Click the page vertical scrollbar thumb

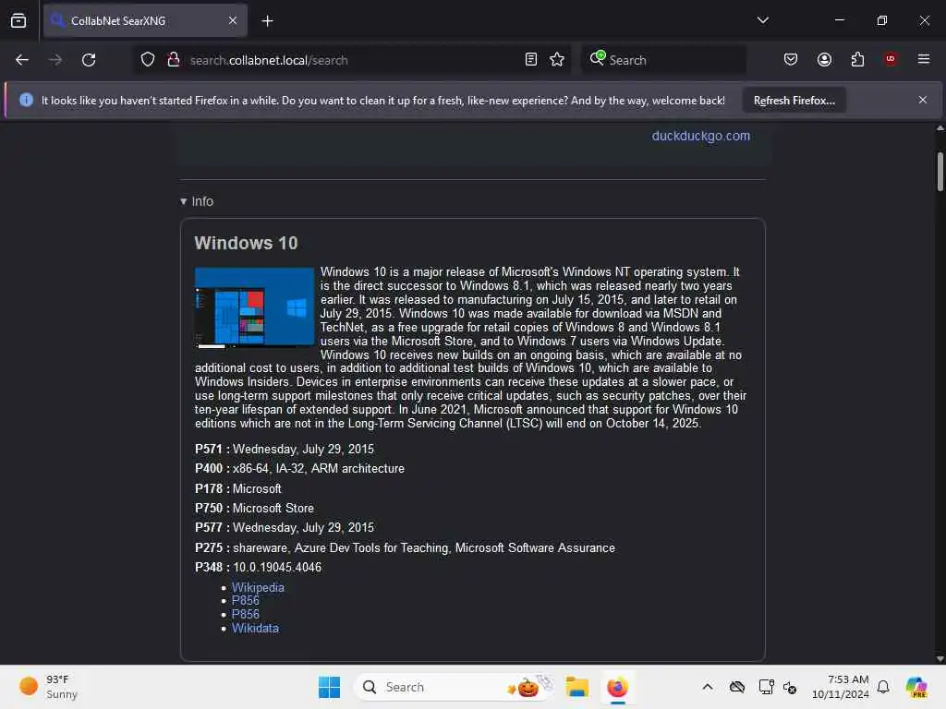(940, 172)
